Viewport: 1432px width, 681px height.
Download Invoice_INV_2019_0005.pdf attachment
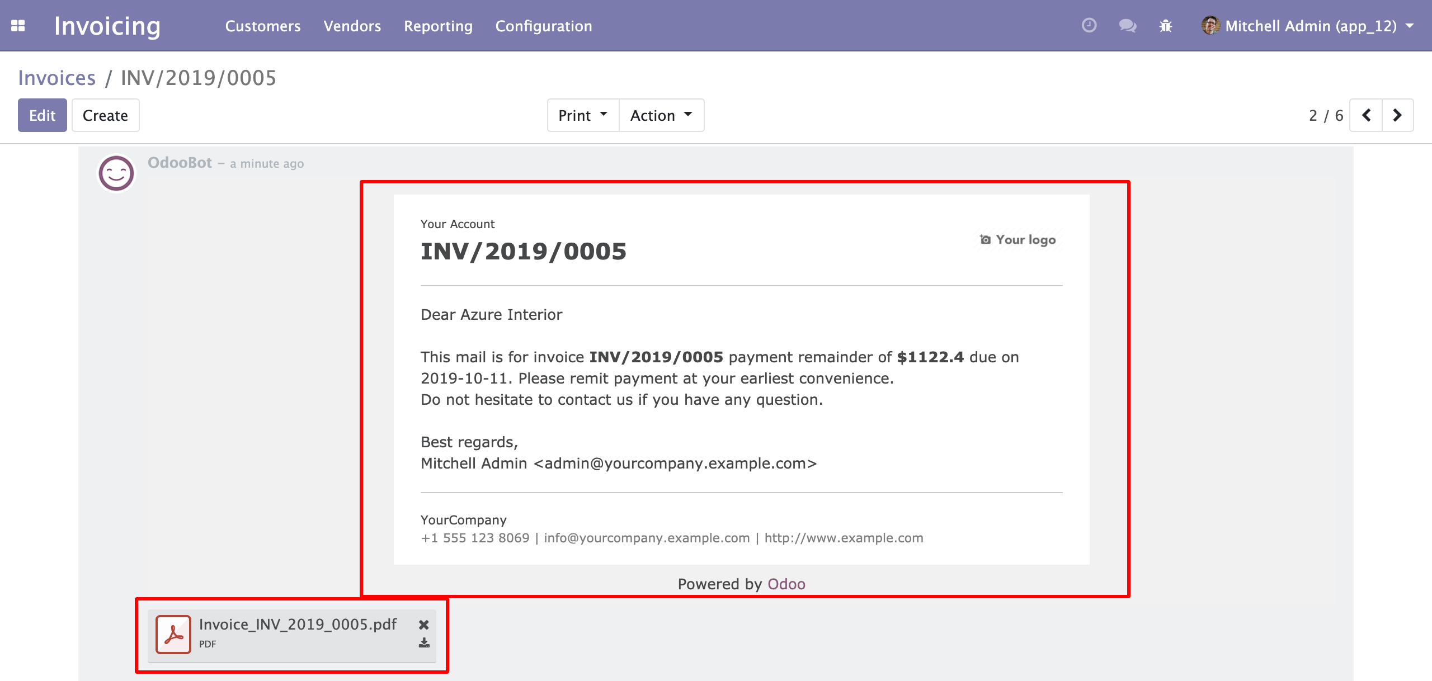tap(424, 643)
